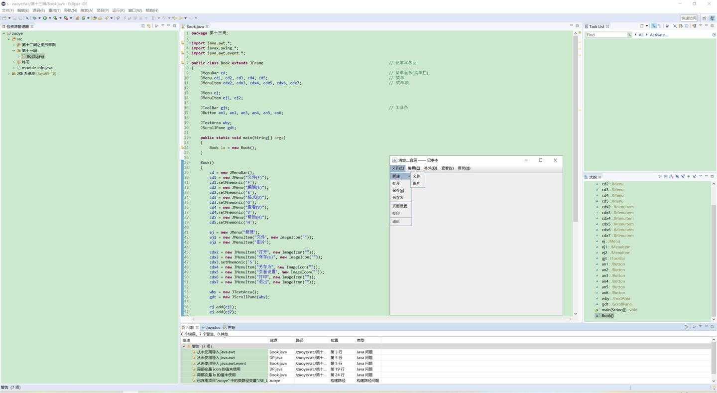Viewport: 717px width, 393px height.
Task: Click the New Java Package toolbar icon
Action: click(x=77, y=18)
